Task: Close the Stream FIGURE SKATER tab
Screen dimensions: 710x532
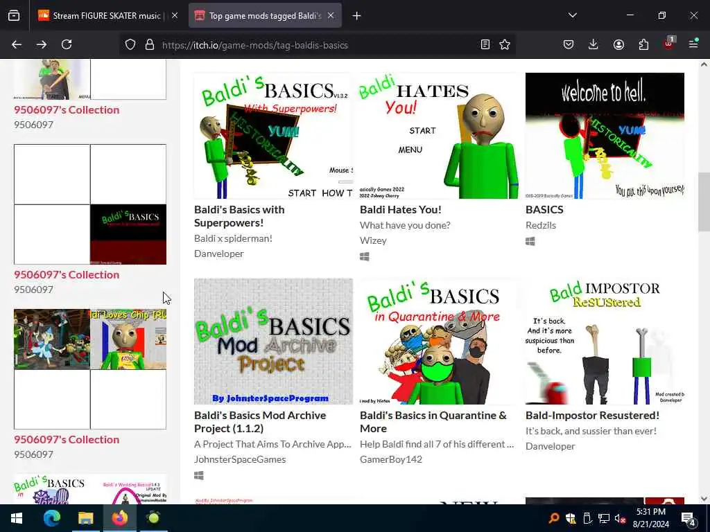Action: coord(175,15)
